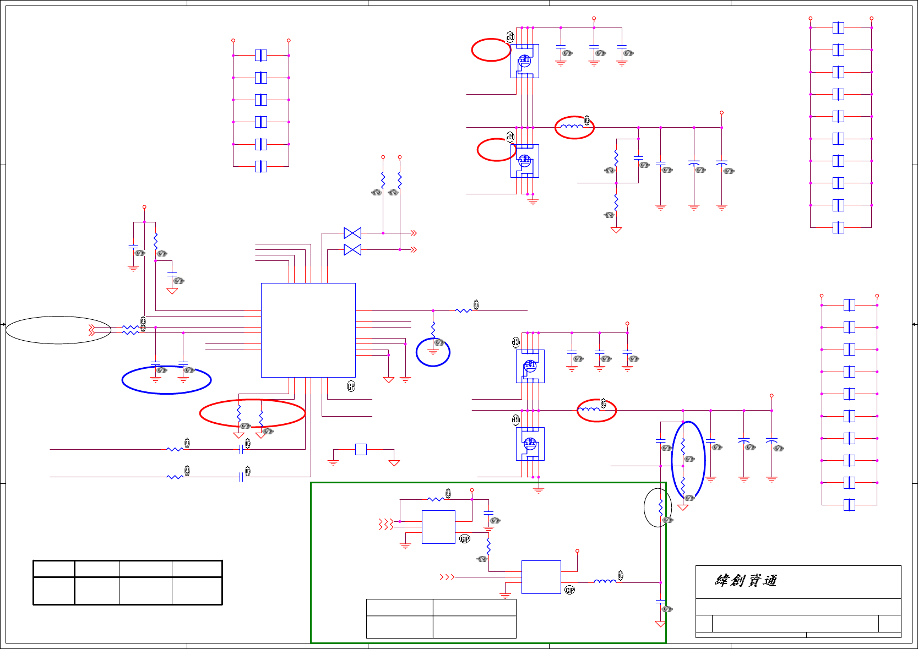This screenshot has height=649, width=918.
Task: Click the 緯創資通 company logo text
Action: [x=746, y=581]
